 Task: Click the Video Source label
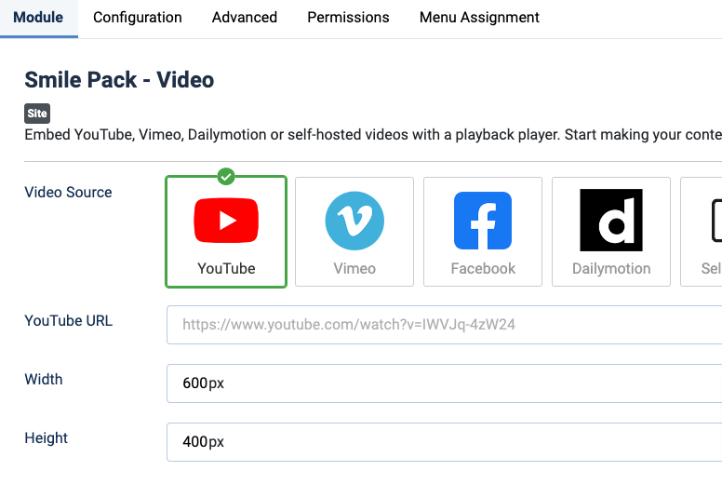(68, 192)
